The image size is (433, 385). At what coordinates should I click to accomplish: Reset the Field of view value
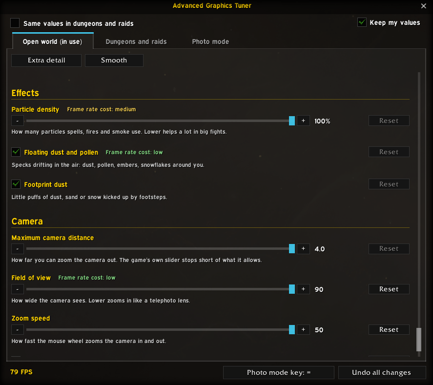(x=389, y=289)
